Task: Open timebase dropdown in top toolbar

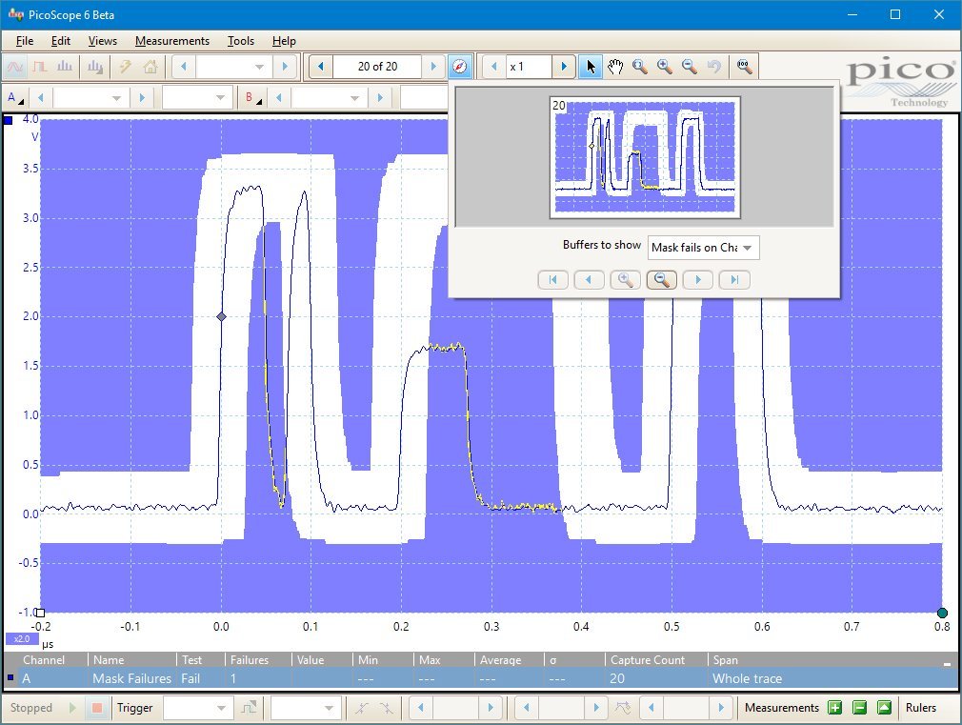Action: tap(232, 67)
